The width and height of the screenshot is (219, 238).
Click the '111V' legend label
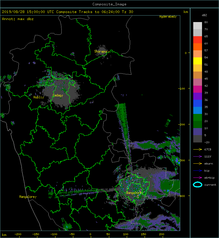(208, 157)
